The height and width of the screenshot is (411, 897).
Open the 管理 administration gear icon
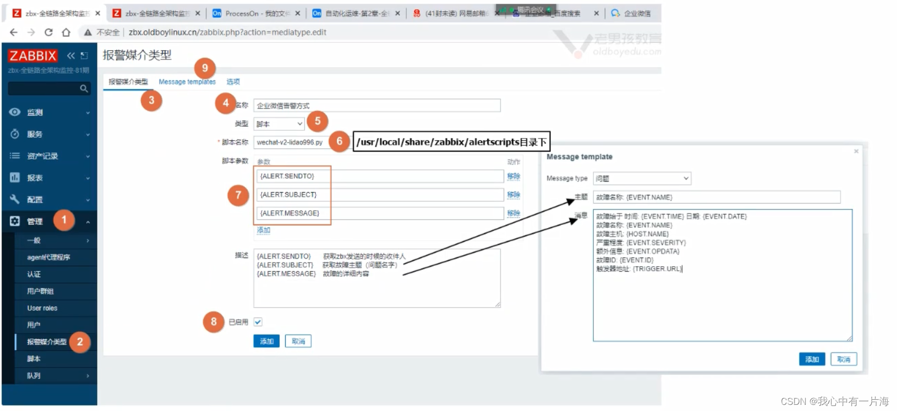15,221
